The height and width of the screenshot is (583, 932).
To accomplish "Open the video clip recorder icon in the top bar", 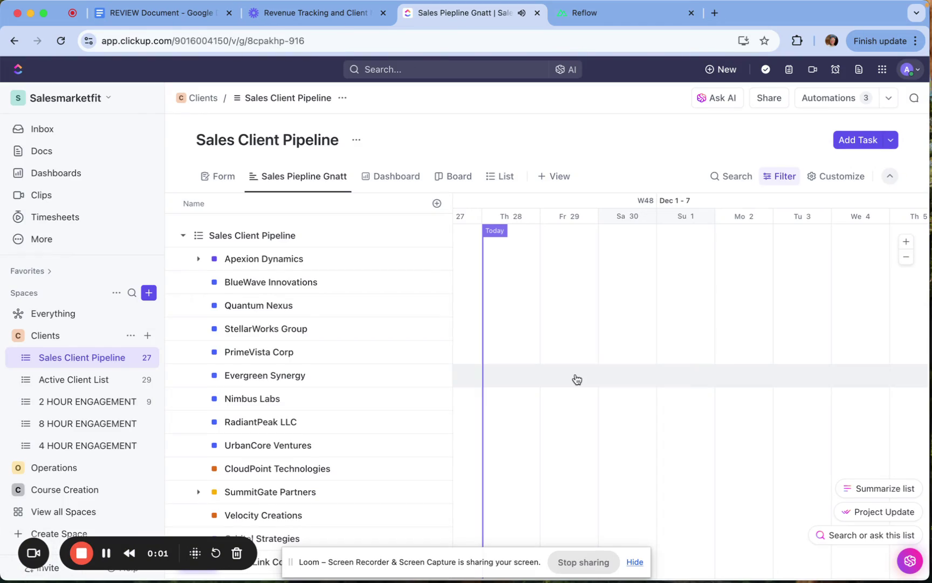I will pos(812,69).
